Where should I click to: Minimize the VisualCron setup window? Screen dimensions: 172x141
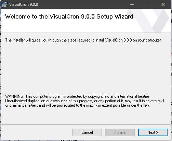pos(132,4)
